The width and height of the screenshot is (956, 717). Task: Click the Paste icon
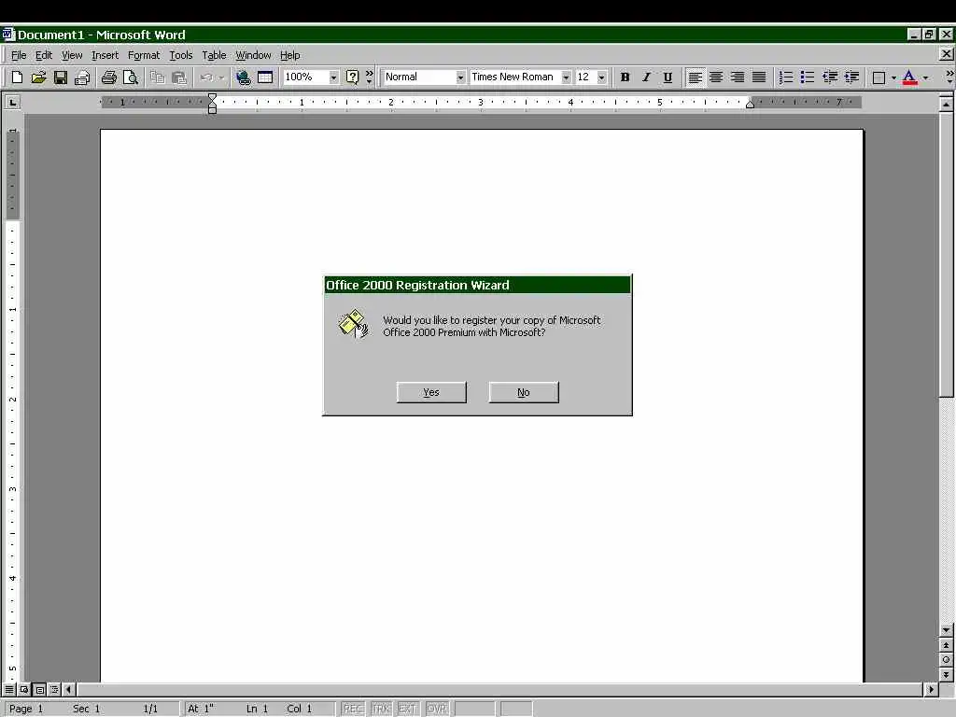(x=178, y=77)
